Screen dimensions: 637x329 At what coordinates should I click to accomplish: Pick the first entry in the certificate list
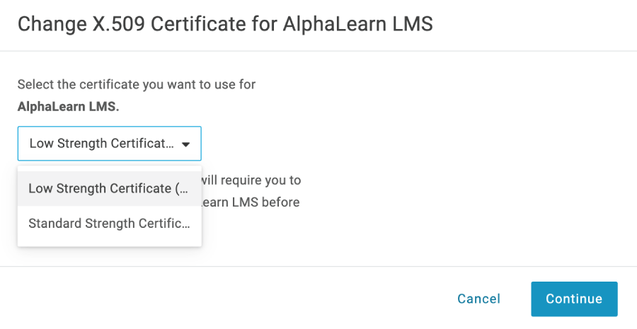coord(109,188)
